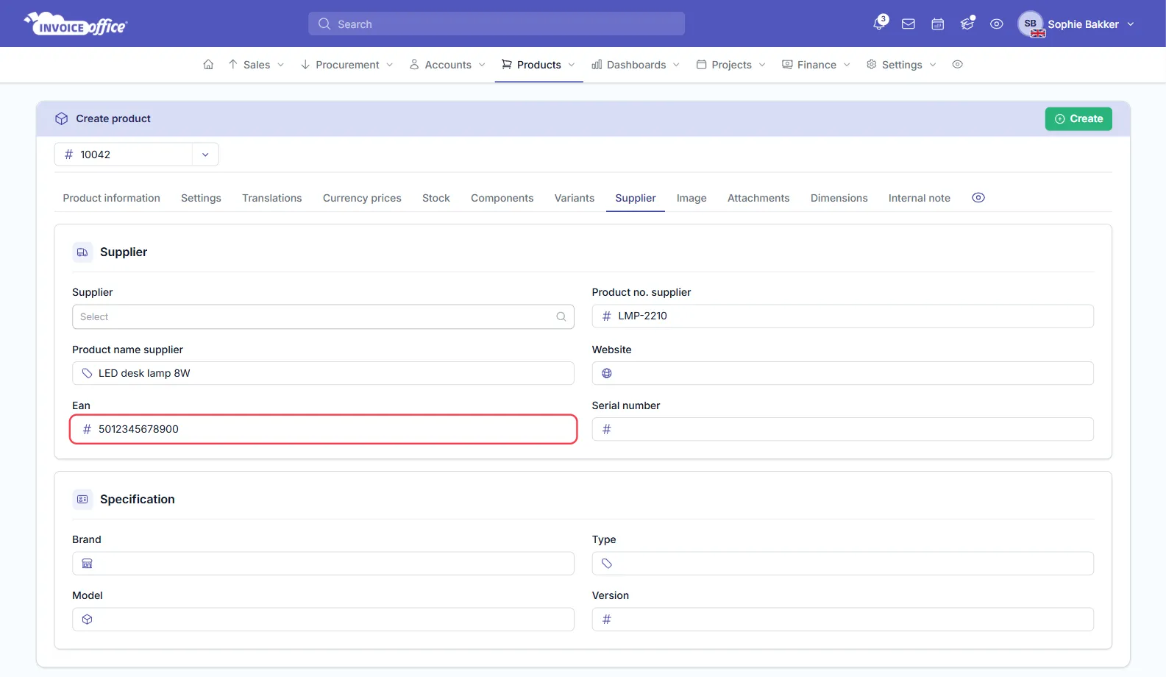Click the InvoiceOffice logo

point(75,24)
